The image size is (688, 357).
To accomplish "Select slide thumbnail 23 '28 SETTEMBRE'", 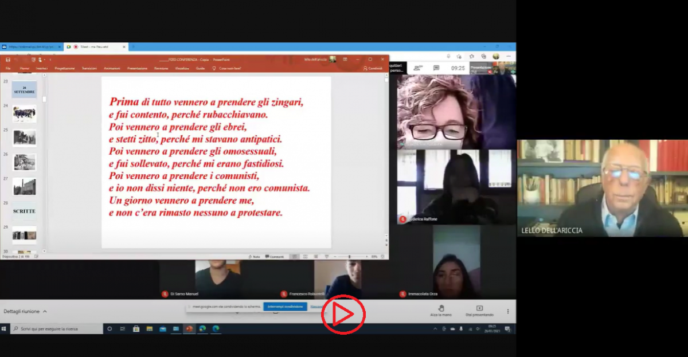I will [24, 89].
